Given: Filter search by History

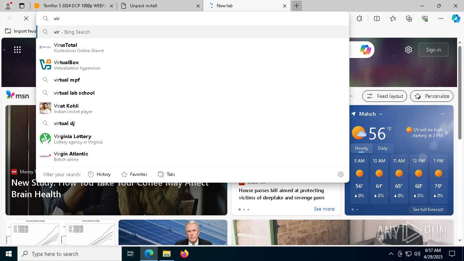Looking at the screenshot, I should tap(99, 174).
